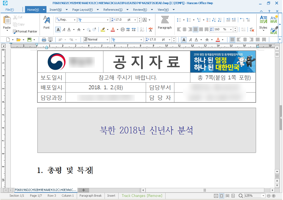283x200 pixels.
Task: Center paragraph in ribbon
Action: tap(185, 30)
